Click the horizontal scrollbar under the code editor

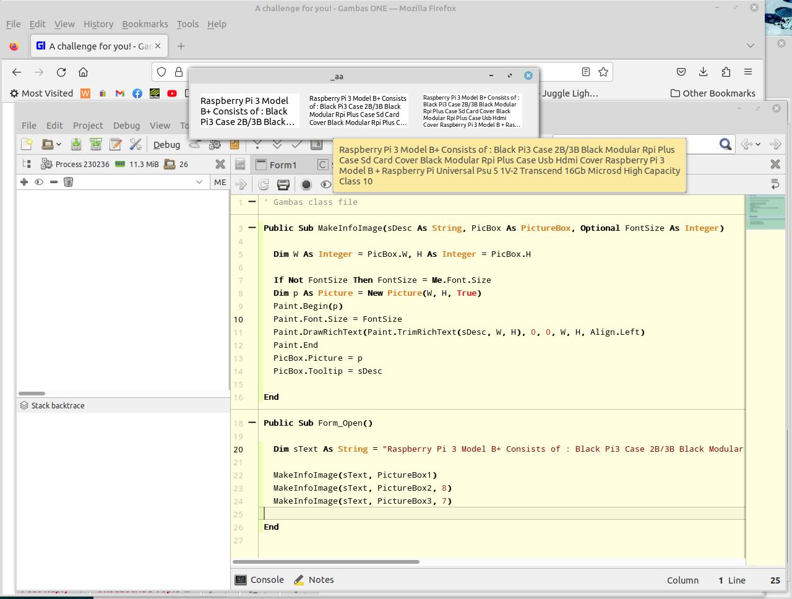pos(326,562)
